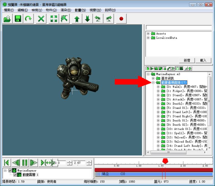Screen dimensions: 215x186
Task: Click the rotate right arrow icon
Action: click(x=108, y=19)
